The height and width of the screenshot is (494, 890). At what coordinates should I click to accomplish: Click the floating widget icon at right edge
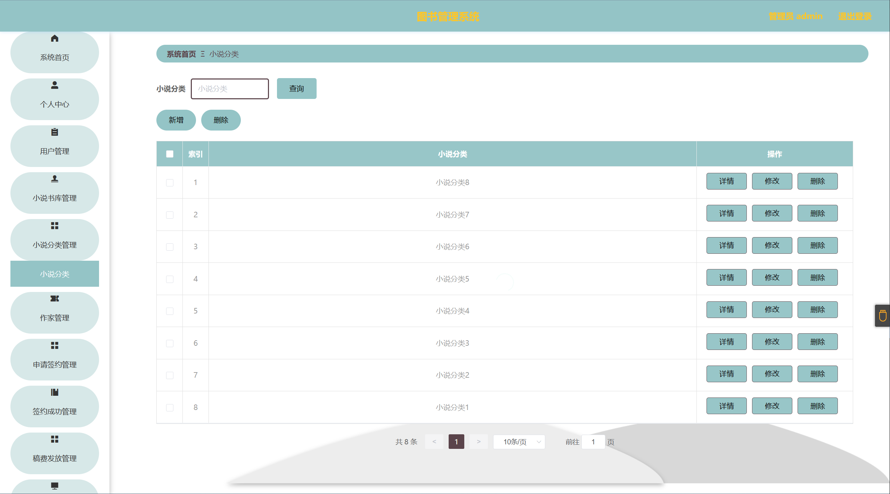click(883, 316)
